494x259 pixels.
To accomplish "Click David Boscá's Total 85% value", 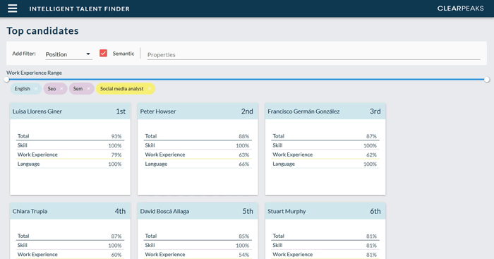I will [244, 236].
